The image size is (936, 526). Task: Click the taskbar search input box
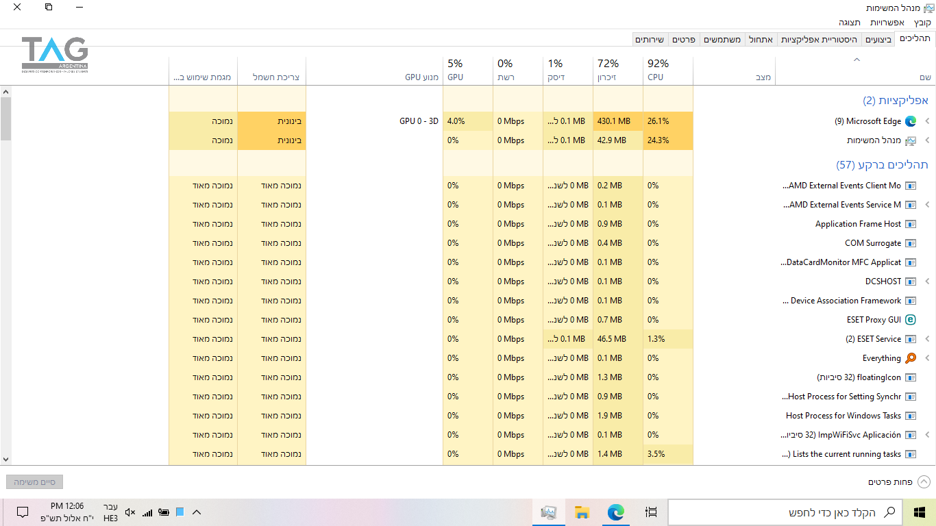(x=785, y=512)
